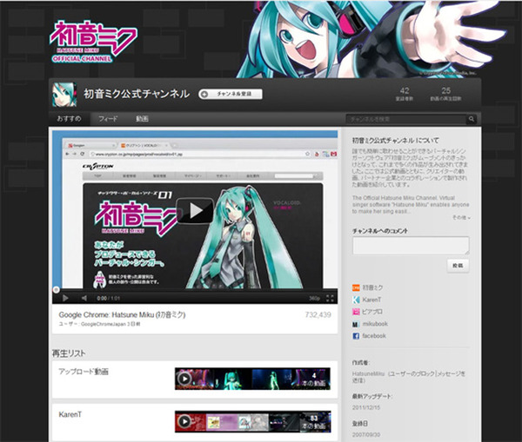Switch to the 動画 tab
Screen dimensions: 522x442
pyautogui.click(x=142, y=119)
